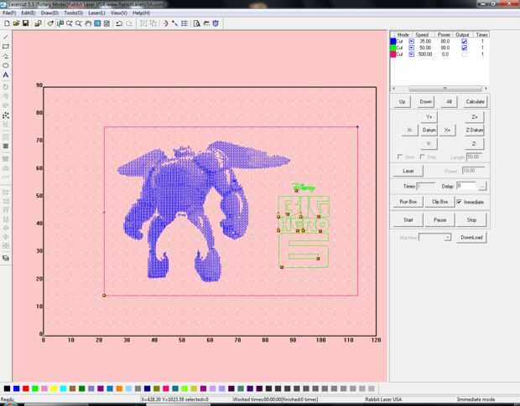520x406 pixels.
Task: Open Mode dropdown for green layer
Action: (411, 48)
